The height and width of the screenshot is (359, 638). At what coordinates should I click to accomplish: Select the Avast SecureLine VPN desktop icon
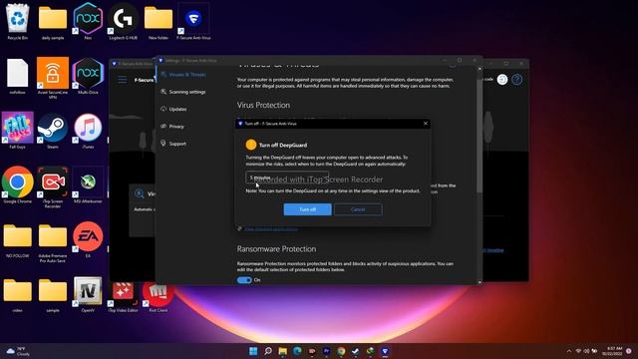click(53, 78)
